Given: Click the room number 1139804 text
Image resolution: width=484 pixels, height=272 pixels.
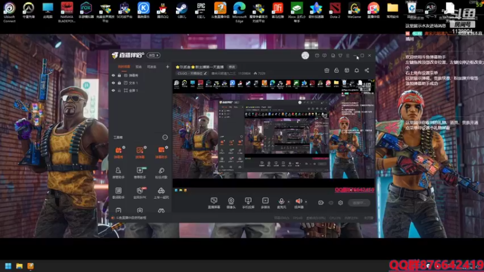Looking at the screenshot, I should tap(244, 73).
